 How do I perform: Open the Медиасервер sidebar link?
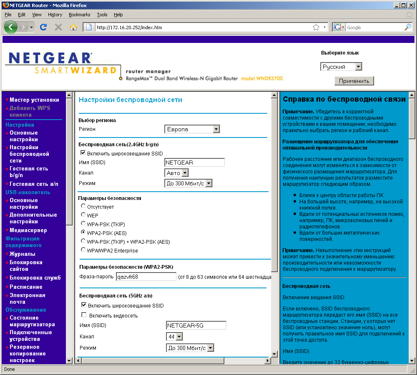pyautogui.click(x=28, y=230)
